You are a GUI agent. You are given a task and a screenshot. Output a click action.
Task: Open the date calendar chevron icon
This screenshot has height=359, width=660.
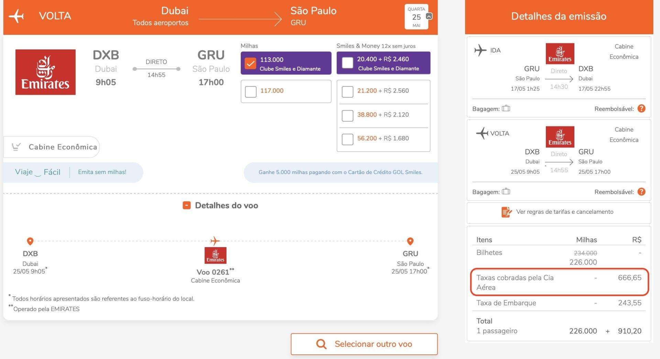click(x=429, y=16)
